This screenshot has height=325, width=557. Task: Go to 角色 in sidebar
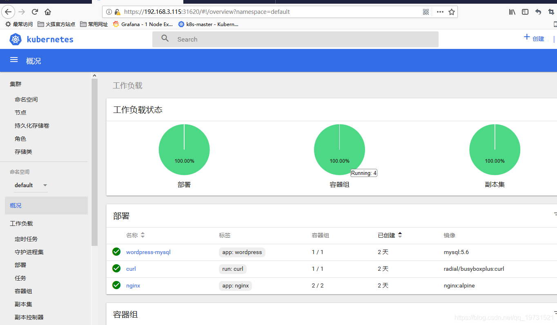20,139
